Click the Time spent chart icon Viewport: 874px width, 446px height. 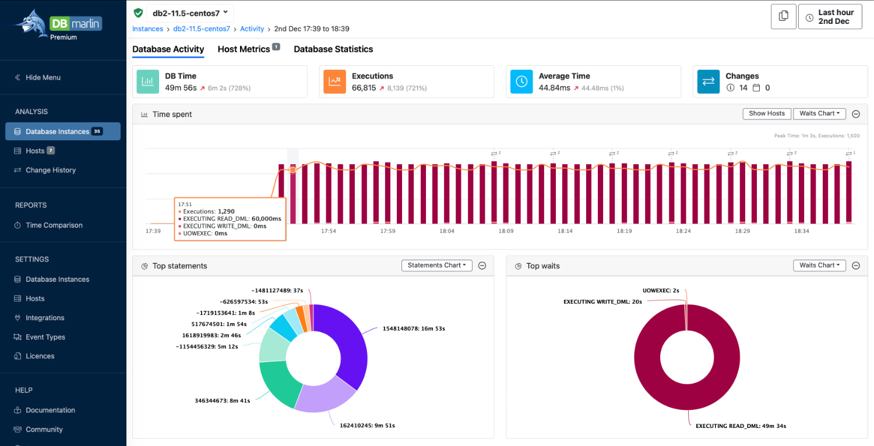click(x=145, y=115)
